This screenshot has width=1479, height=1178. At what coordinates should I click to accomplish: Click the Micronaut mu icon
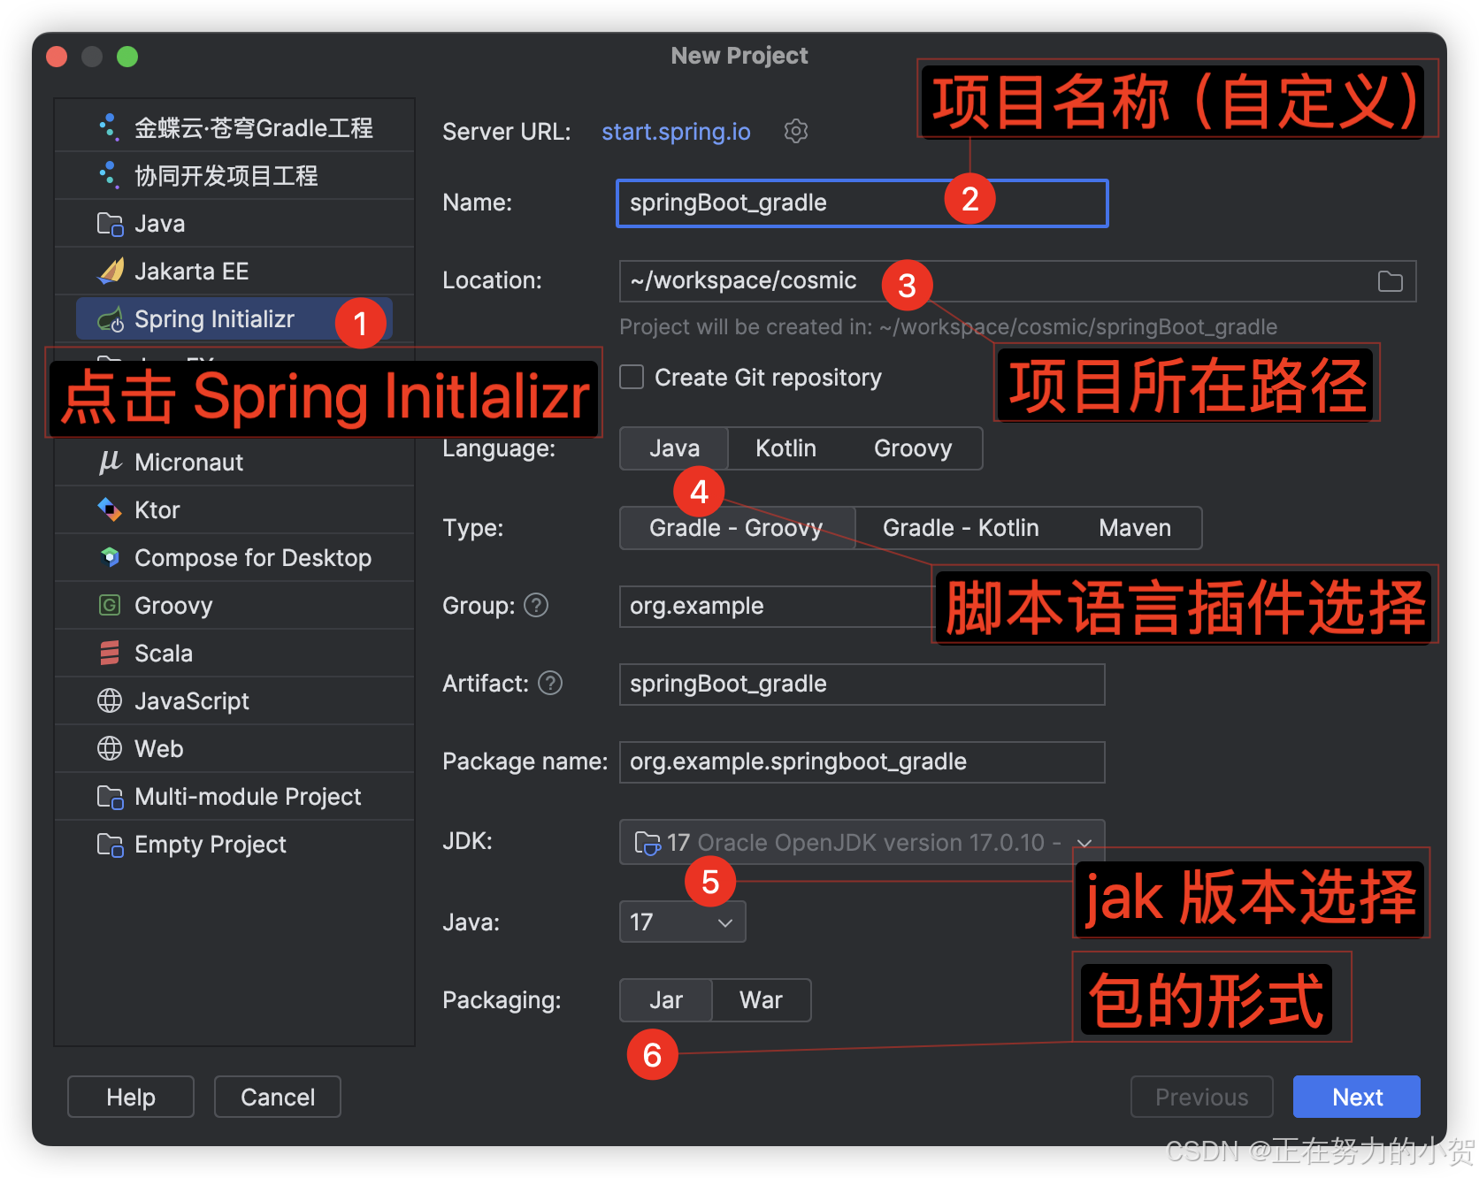[x=110, y=462]
